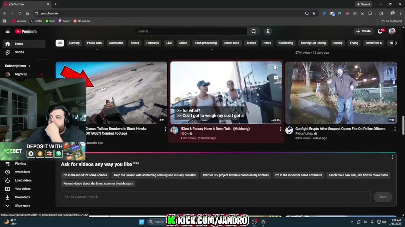Screen dimensions: 405x227
Task: Click the Done button
Action: [383, 197]
